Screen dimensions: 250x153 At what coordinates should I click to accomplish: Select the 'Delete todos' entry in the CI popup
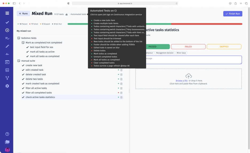pos(99,50)
